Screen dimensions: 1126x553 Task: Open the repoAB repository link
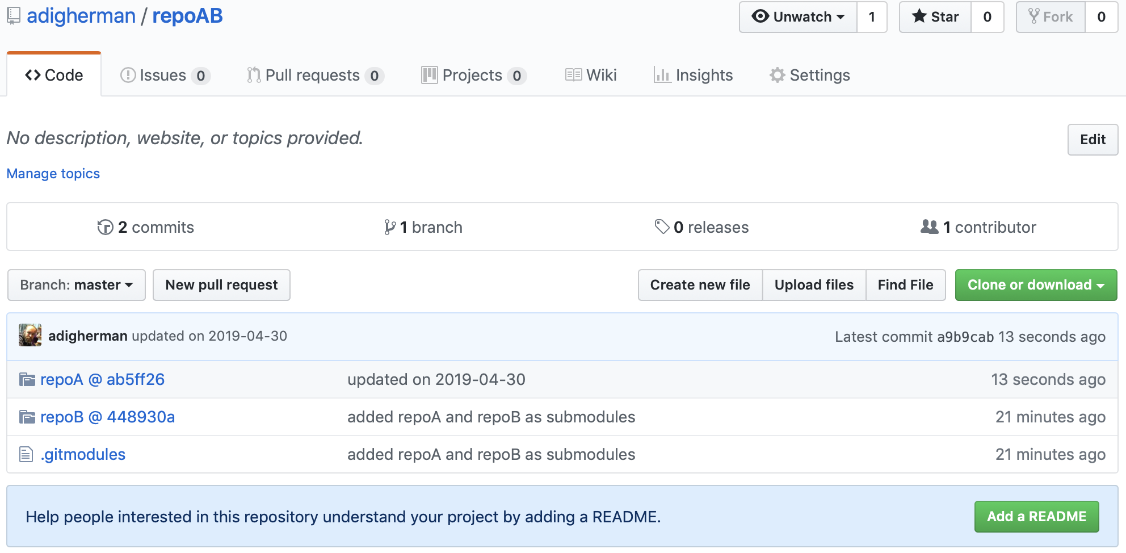coord(187,16)
